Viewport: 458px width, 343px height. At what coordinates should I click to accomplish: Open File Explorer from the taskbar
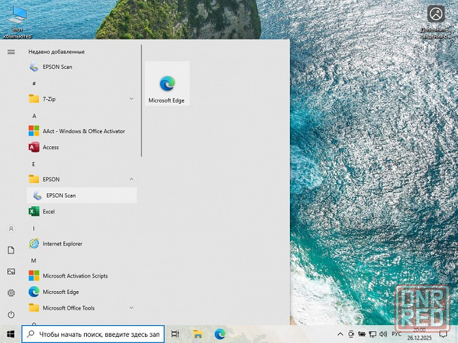point(198,334)
